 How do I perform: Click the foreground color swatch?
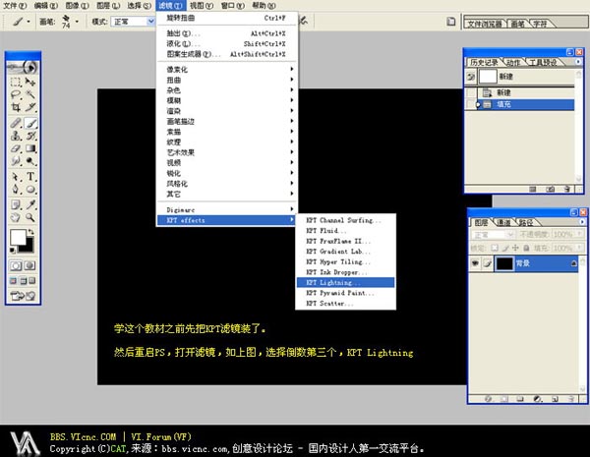point(17,237)
